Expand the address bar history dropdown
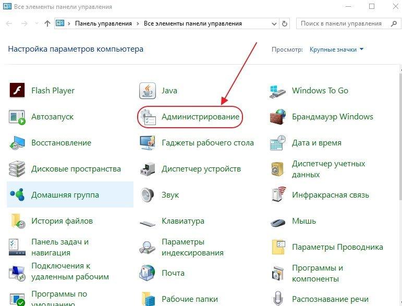This screenshot has height=306, width=402. point(274,24)
